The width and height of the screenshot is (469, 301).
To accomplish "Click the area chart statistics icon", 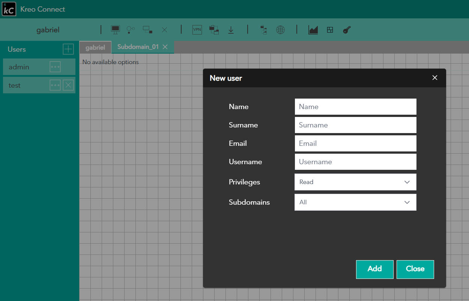I will 313,30.
